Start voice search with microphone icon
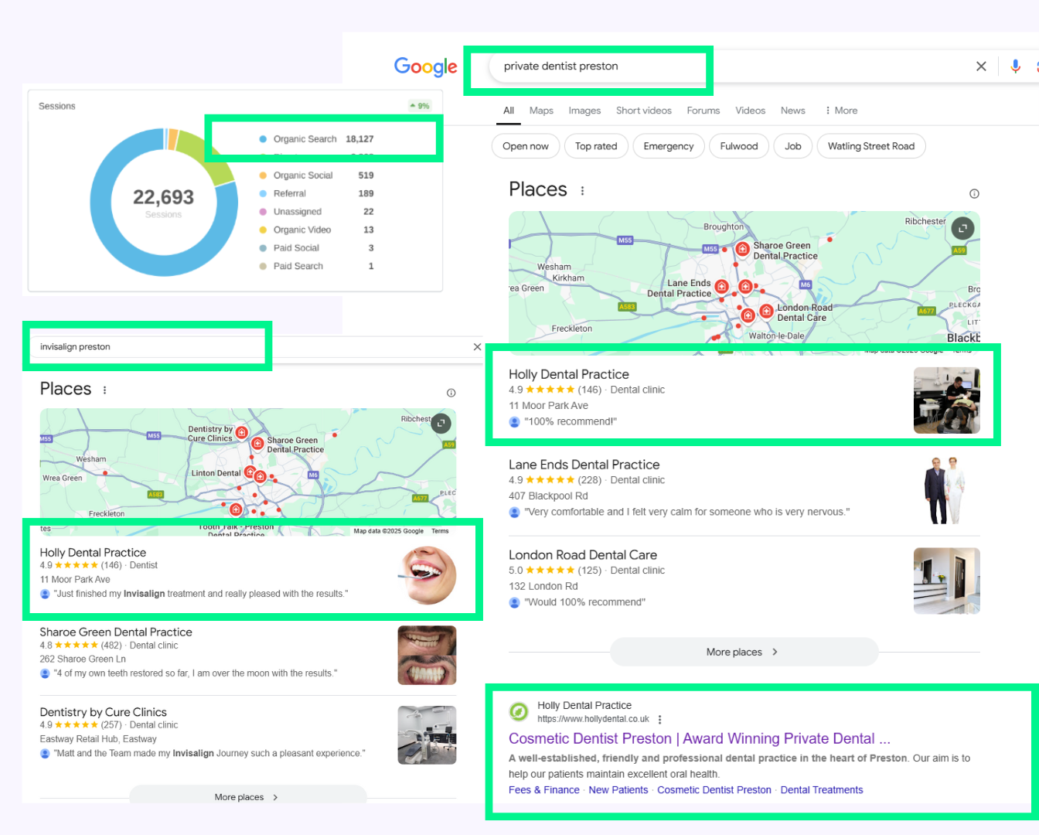1039x835 pixels. [1015, 66]
